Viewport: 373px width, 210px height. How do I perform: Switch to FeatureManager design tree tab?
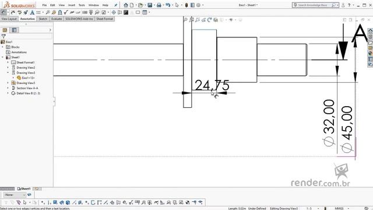5,30
